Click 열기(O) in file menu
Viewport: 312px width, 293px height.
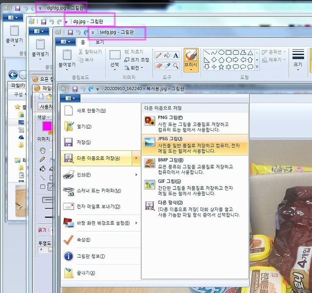tap(101, 127)
